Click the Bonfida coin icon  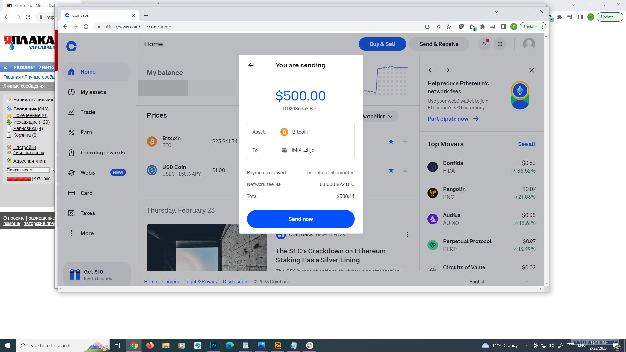[433, 167]
